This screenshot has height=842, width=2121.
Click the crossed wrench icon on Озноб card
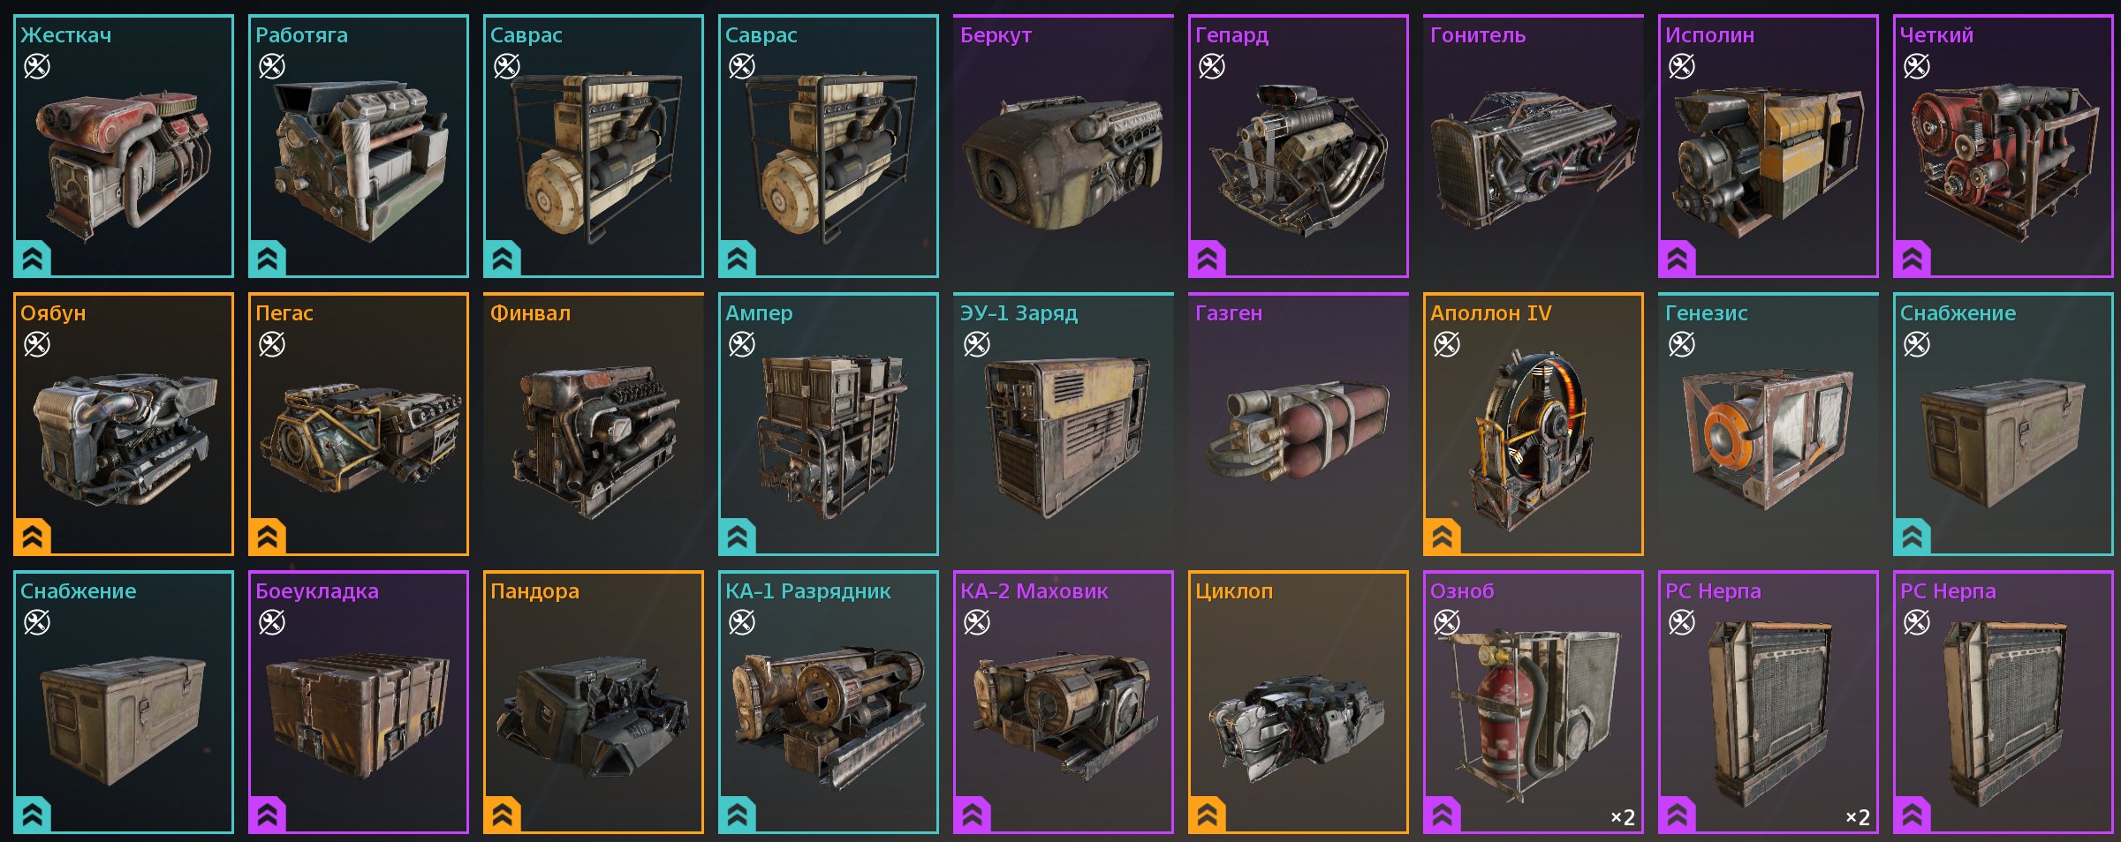pyautogui.click(x=1447, y=622)
